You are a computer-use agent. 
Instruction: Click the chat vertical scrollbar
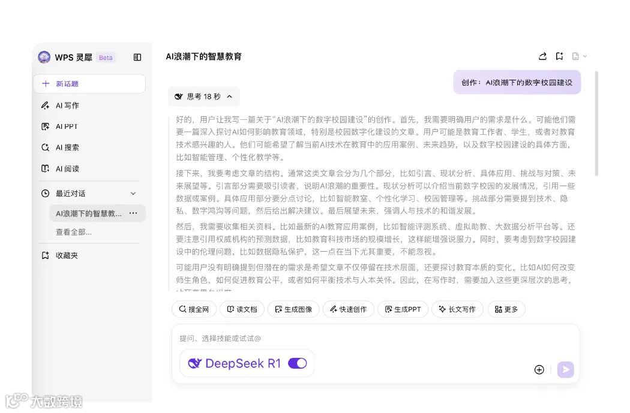[x=596, y=123]
